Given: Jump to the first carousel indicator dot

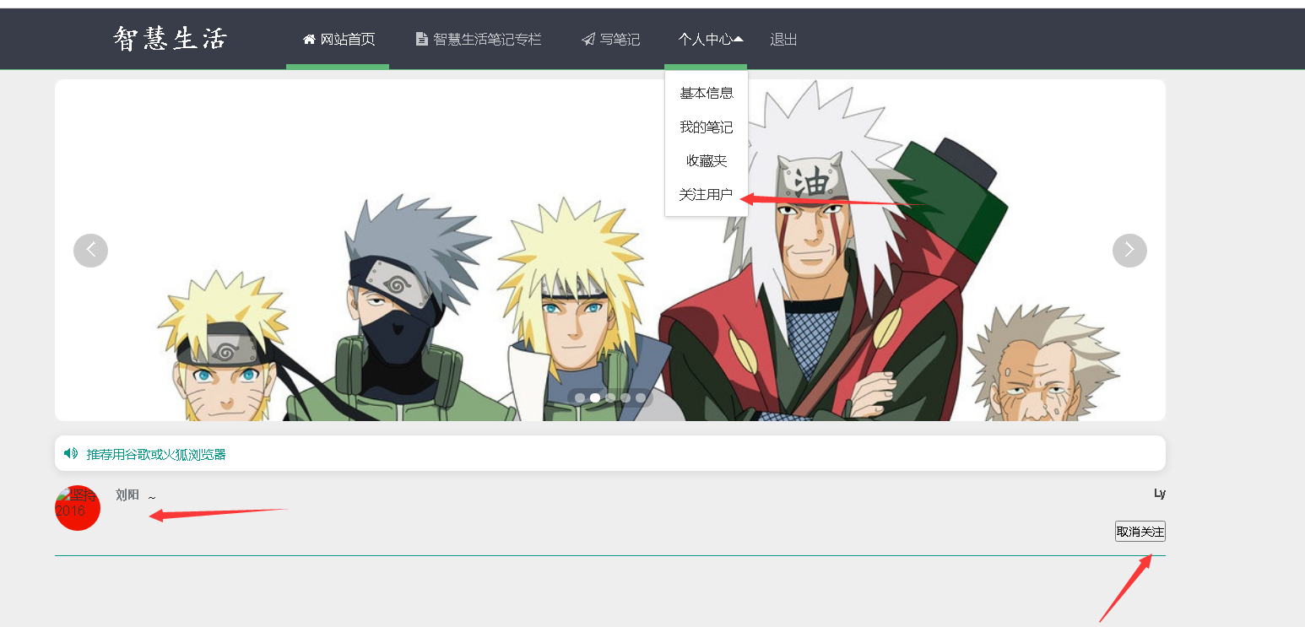Looking at the screenshot, I should [580, 397].
